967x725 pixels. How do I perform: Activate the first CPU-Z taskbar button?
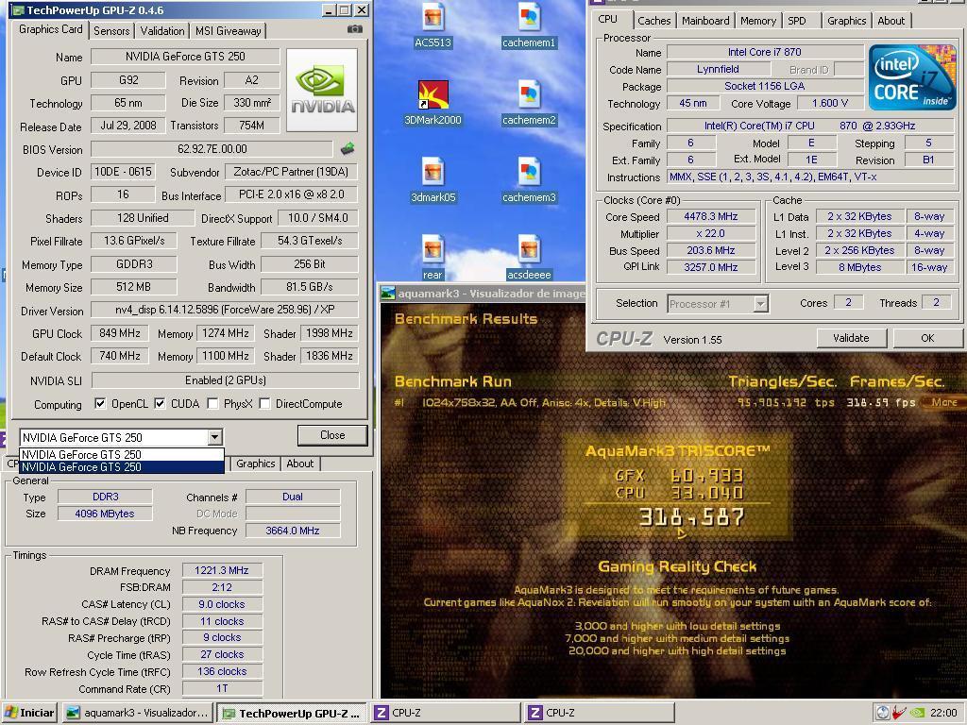point(447,713)
